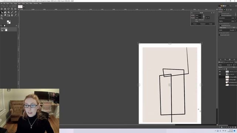Open the Clipping dropdown
Viewport: 237px width, 133px height.
coord(227,21)
